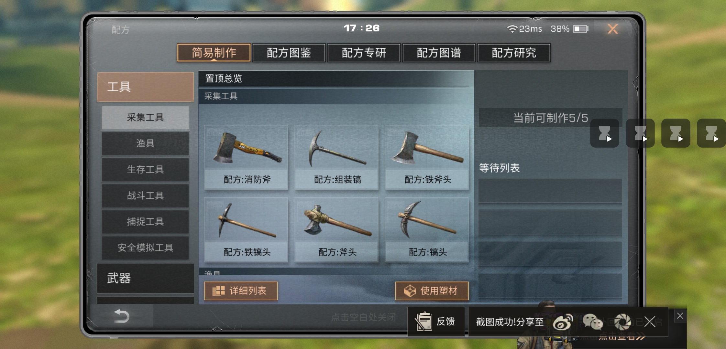This screenshot has width=726, height=349.
Task: Tap the back arrow icon
Action: [x=122, y=316]
